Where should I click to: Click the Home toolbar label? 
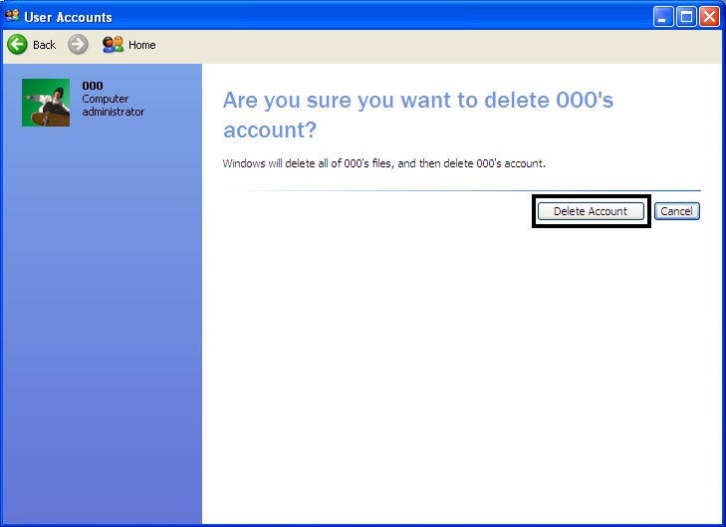click(141, 45)
